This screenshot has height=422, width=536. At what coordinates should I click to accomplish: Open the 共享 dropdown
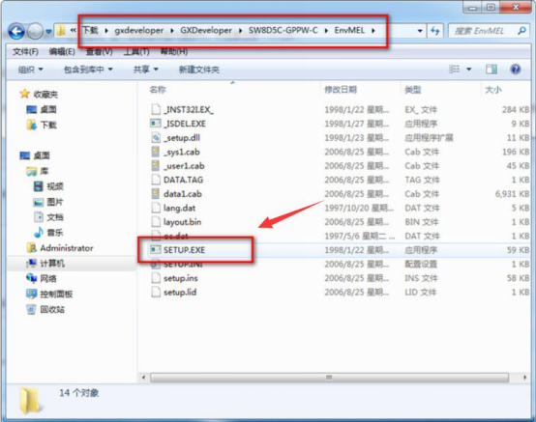click(x=146, y=70)
